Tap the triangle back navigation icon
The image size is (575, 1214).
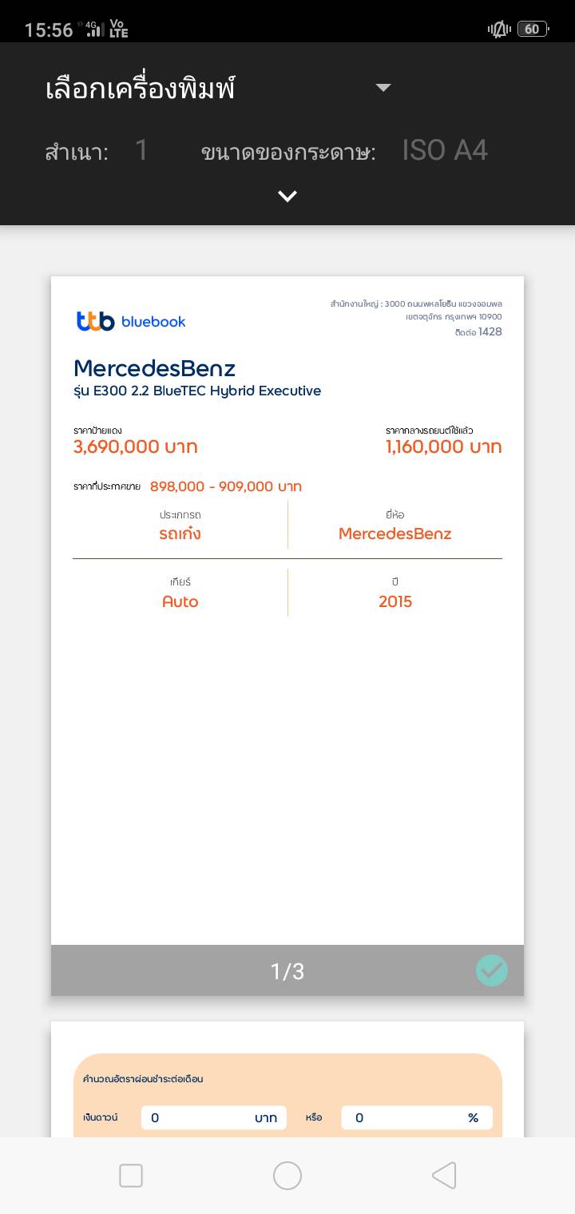[444, 1176]
